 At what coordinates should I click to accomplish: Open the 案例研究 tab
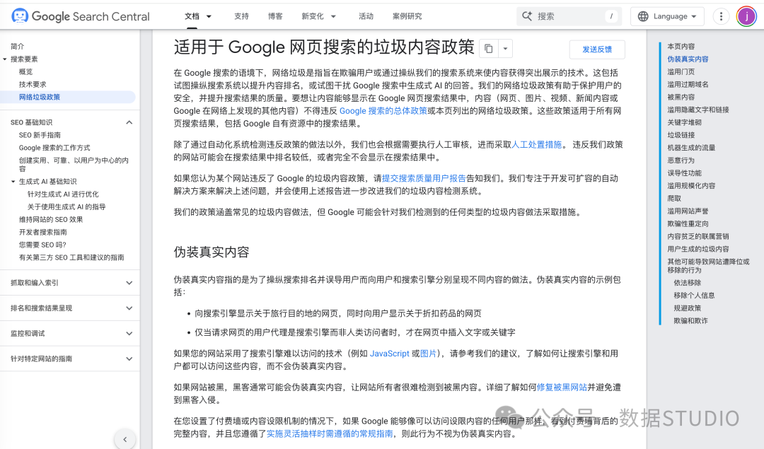pos(407,16)
